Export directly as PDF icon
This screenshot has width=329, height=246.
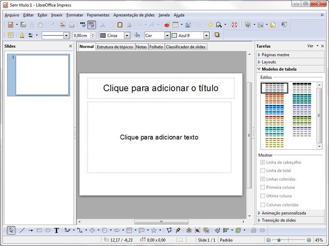click(x=62, y=25)
